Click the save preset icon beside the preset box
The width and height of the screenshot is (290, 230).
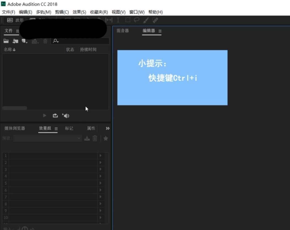click(x=87, y=138)
